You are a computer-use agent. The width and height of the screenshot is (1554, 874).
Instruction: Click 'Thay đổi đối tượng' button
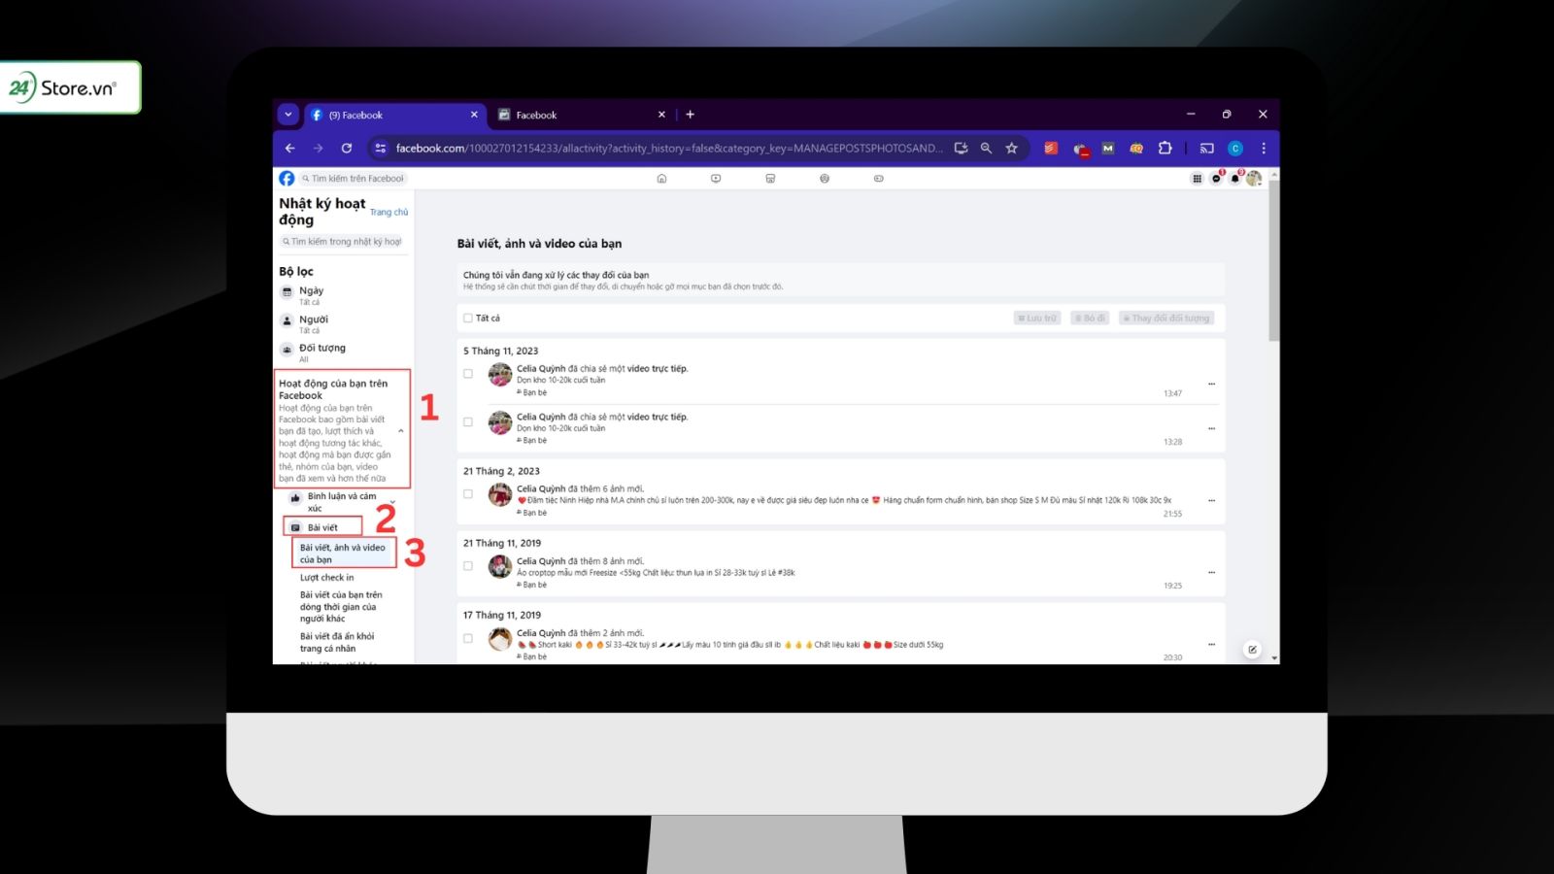[x=1166, y=319]
